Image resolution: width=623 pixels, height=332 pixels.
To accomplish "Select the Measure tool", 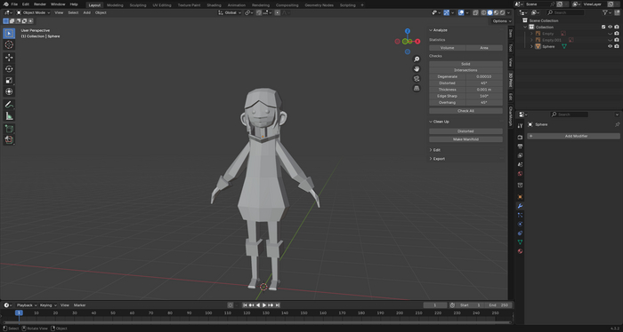I will coord(9,116).
